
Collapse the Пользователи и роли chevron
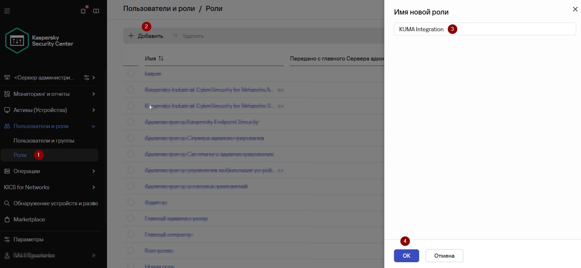pos(94,126)
